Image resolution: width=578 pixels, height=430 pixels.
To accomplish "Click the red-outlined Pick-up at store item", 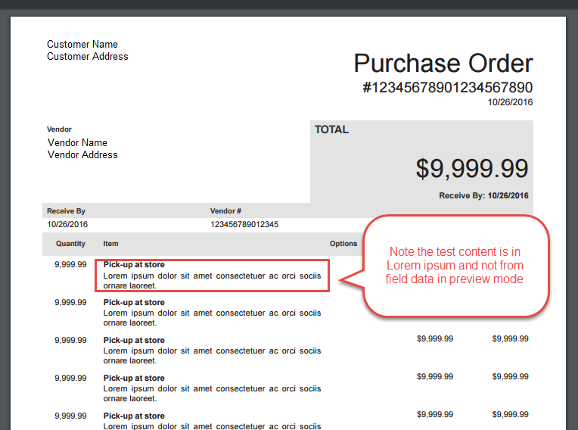I will point(212,276).
